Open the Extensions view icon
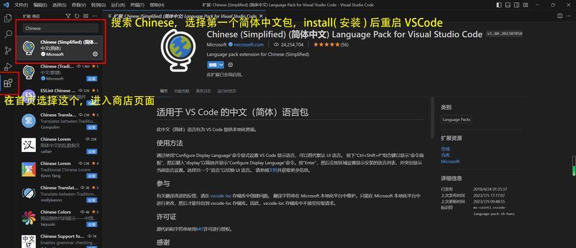The image size is (576, 248). [7, 83]
